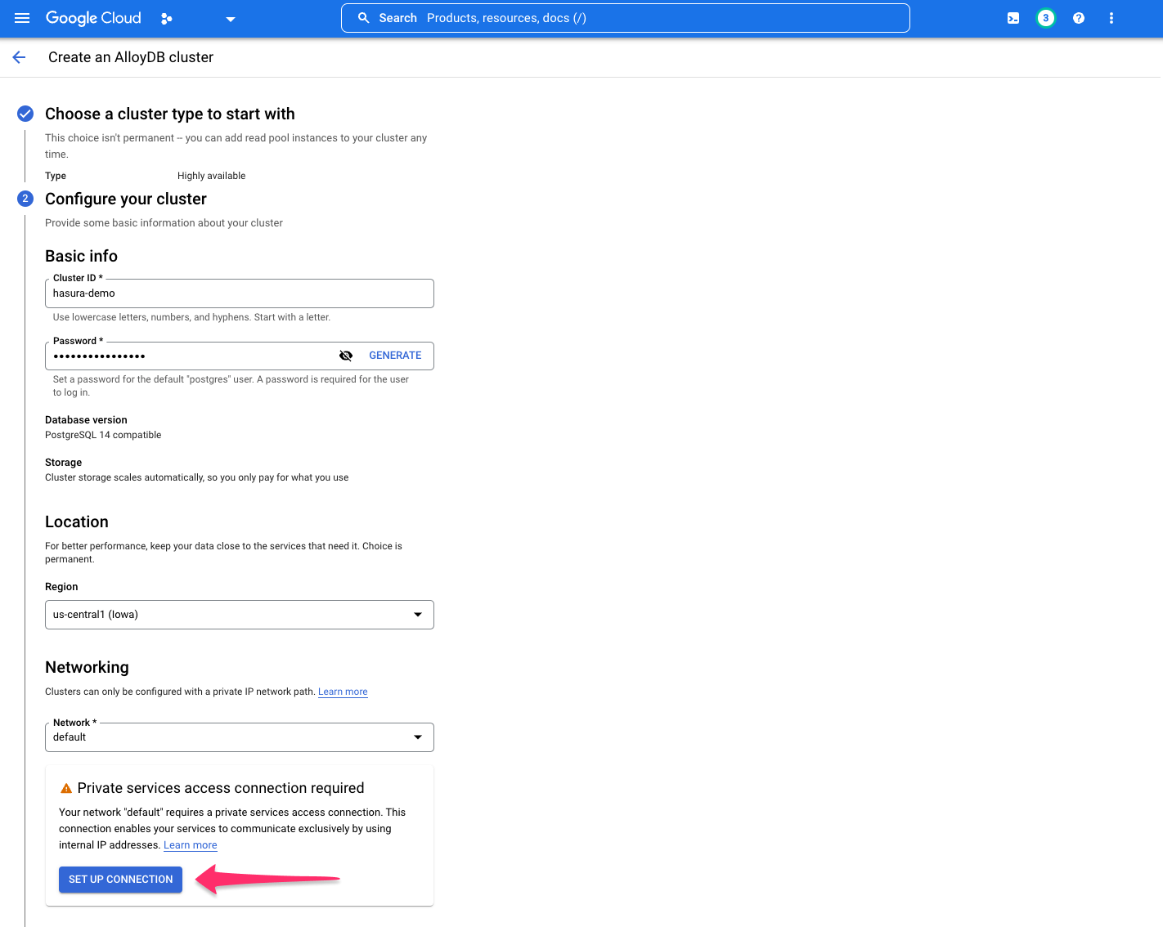Click inside the Cluster ID field
Image resolution: width=1163 pixels, height=927 pixels.
tap(239, 293)
